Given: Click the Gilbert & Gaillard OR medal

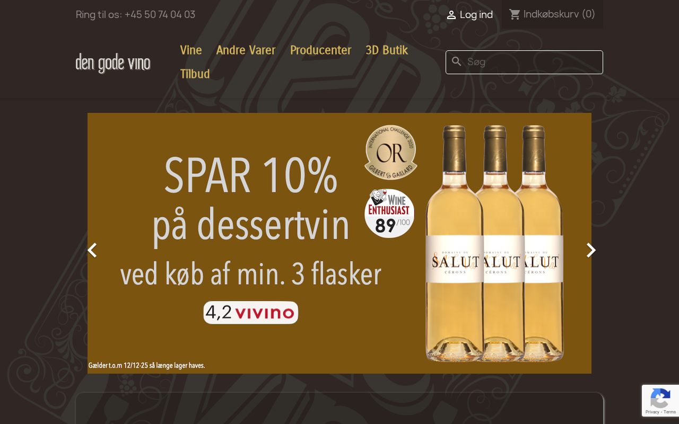Looking at the screenshot, I should point(391,153).
